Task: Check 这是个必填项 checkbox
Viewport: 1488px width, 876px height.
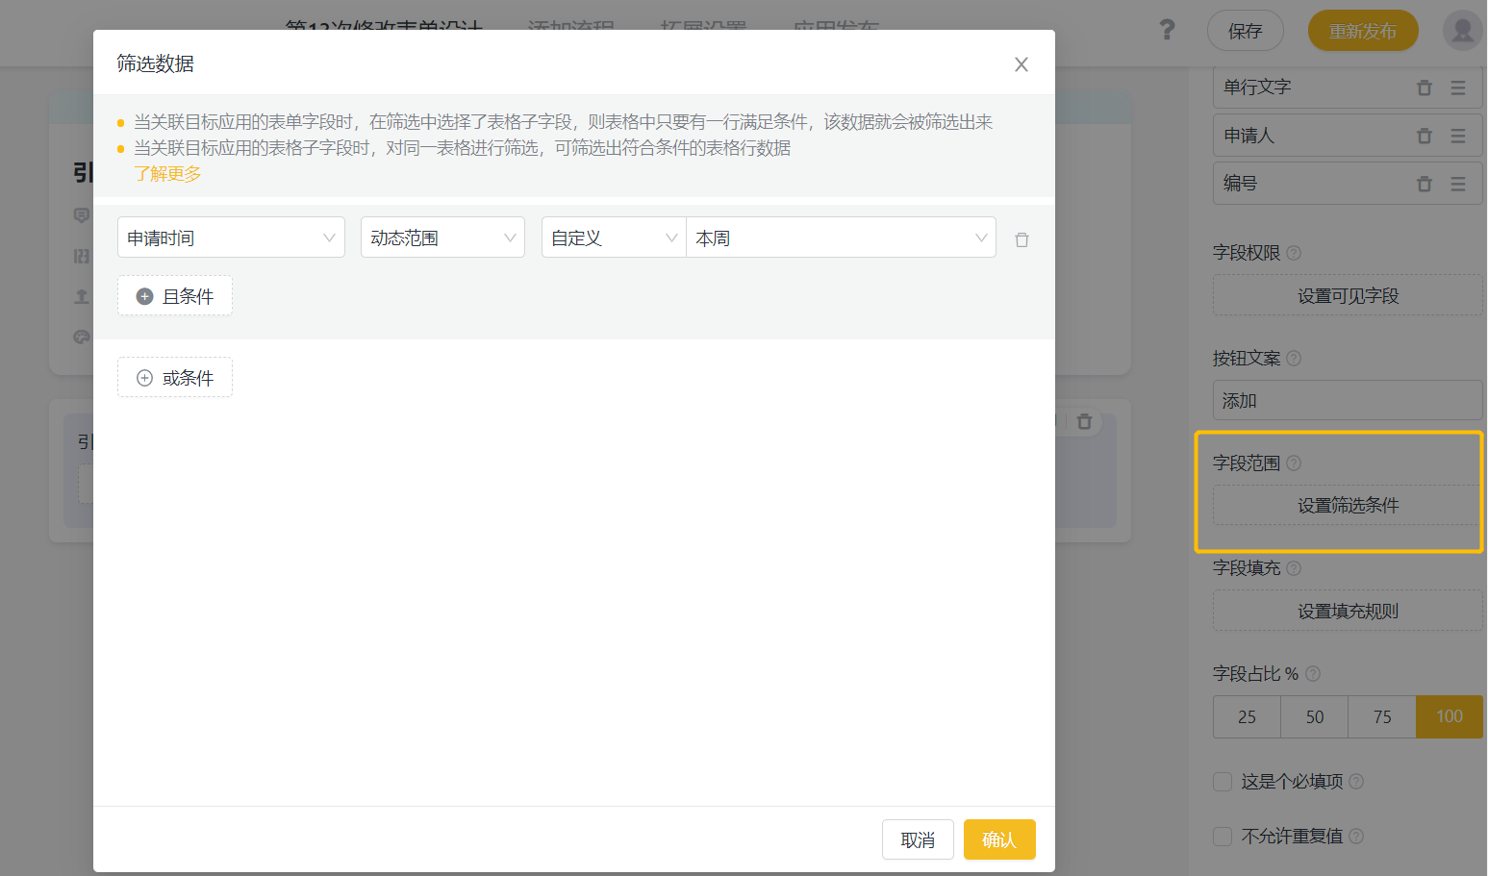Action: pyautogui.click(x=1223, y=782)
